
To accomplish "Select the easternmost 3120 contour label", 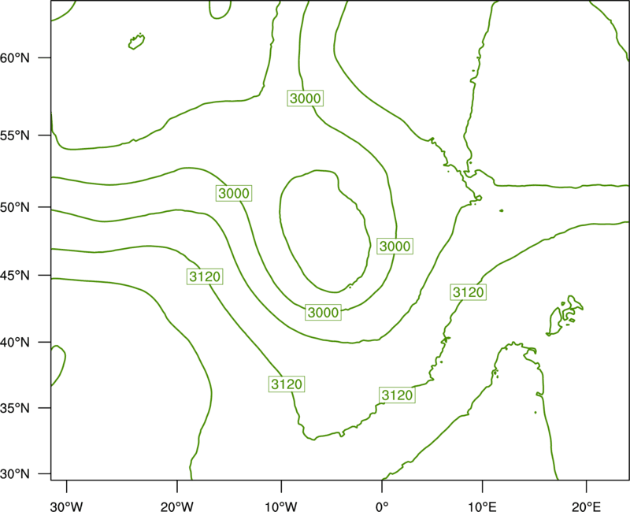I will pyautogui.click(x=468, y=292).
